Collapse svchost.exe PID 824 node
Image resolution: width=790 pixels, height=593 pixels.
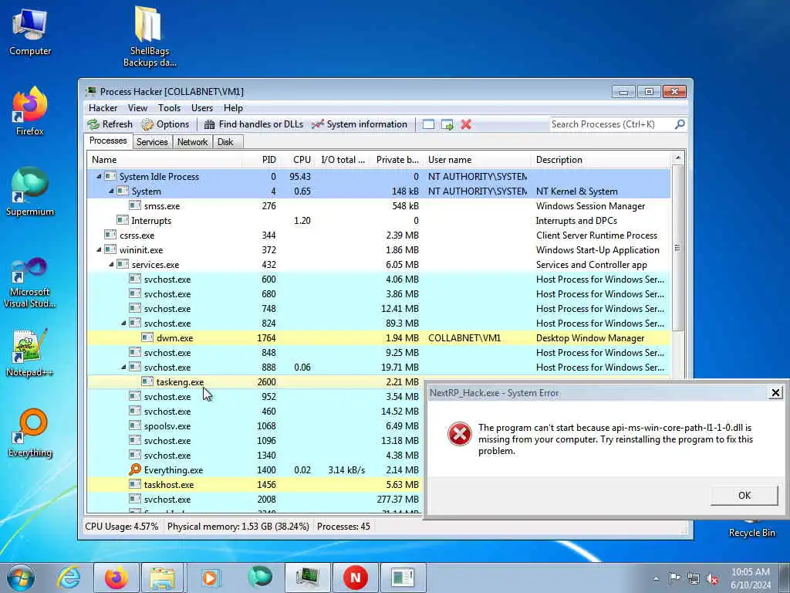123,324
